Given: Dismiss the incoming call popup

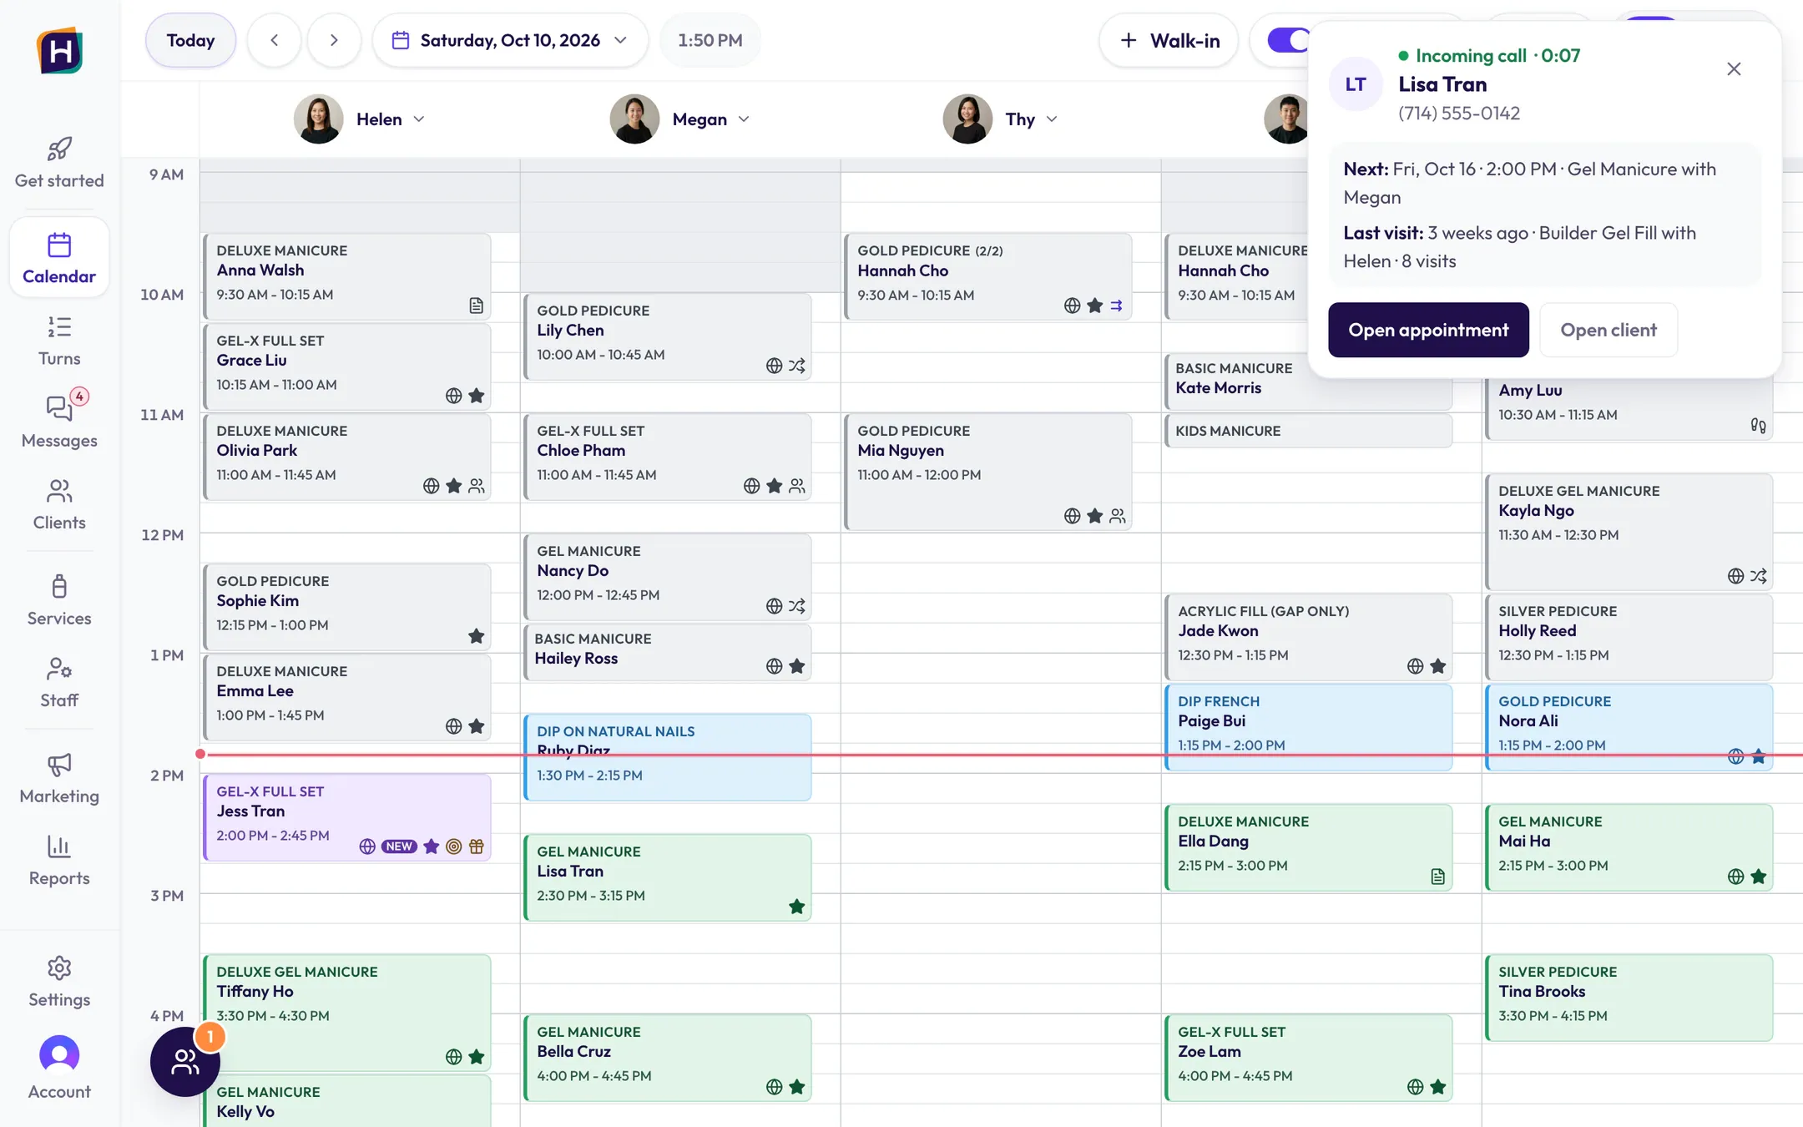Looking at the screenshot, I should pos(1734,69).
